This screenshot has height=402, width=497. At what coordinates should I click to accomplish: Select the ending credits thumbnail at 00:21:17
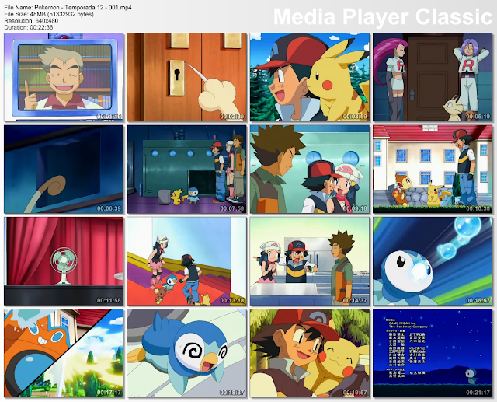(x=433, y=353)
